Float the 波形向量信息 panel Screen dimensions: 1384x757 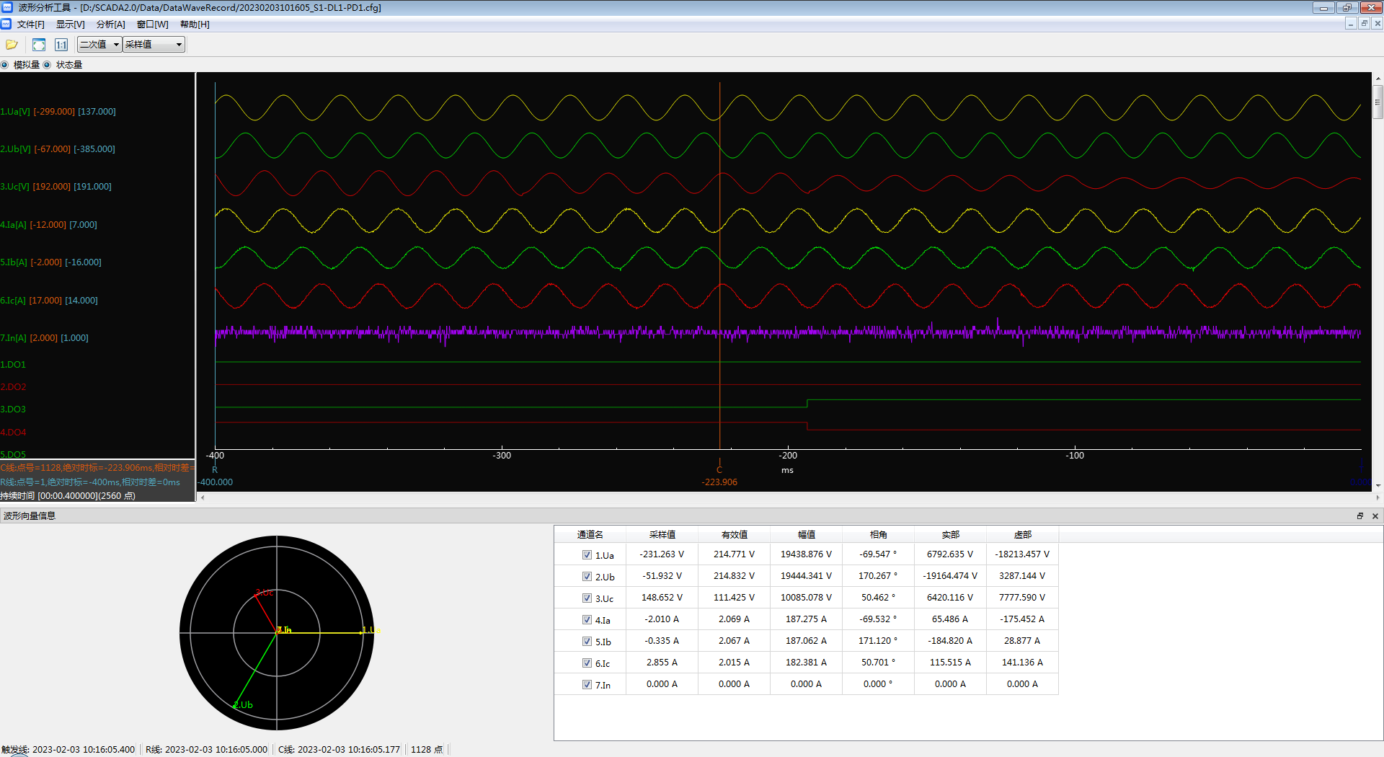tap(1360, 516)
